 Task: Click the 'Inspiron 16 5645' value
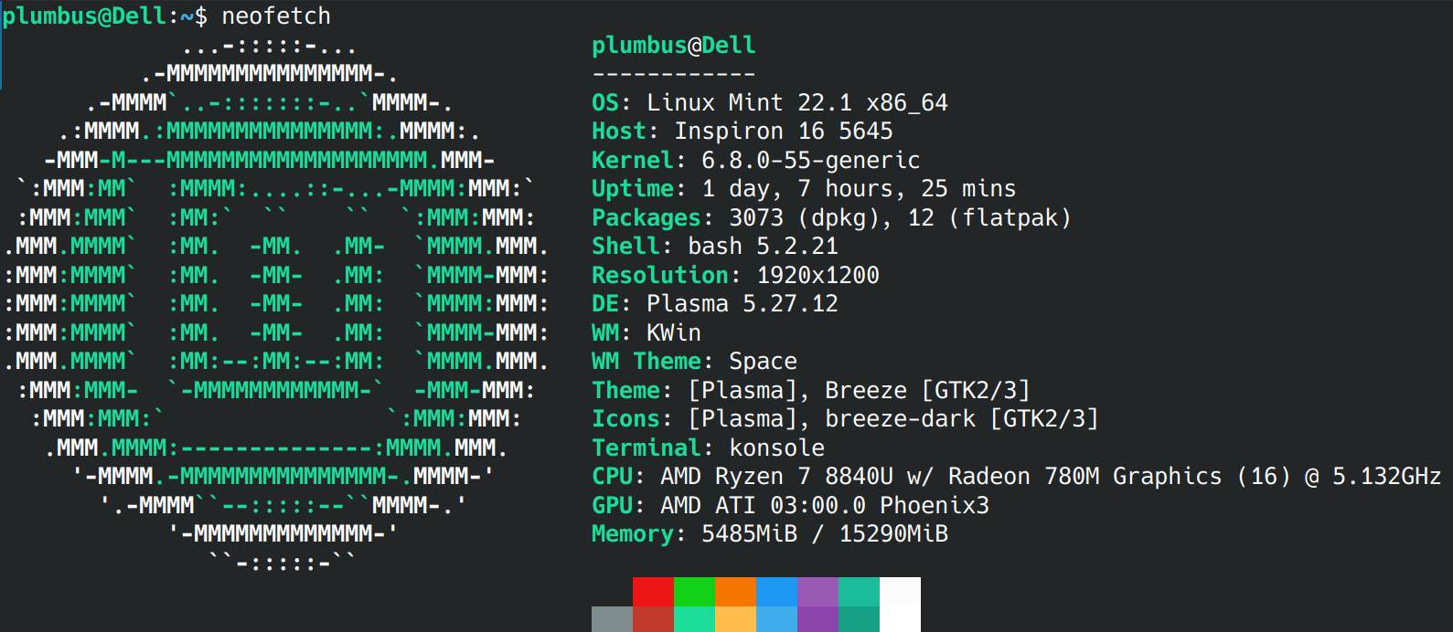pyautogui.click(x=784, y=131)
